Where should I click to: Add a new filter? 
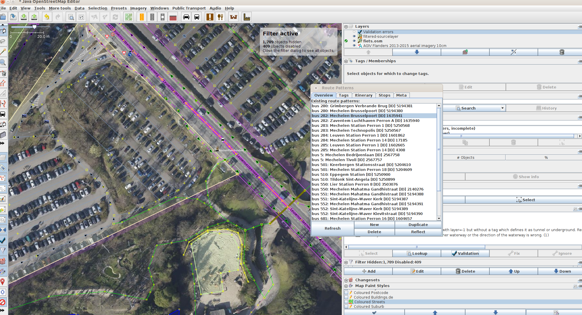(368, 271)
